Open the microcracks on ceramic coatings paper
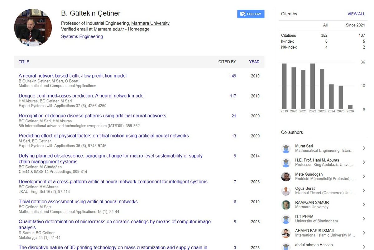The height and width of the screenshot is (250, 374). pyautogui.click(x=115, y=224)
